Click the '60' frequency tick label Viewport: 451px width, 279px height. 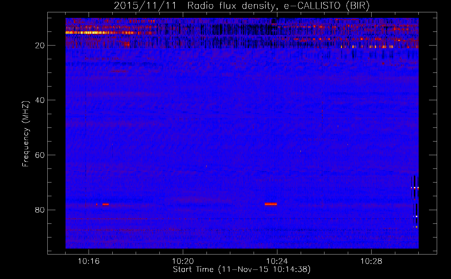tap(40, 155)
